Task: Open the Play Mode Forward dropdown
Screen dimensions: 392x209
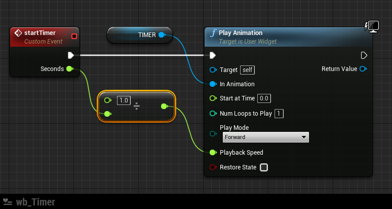Action: (x=266, y=137)
